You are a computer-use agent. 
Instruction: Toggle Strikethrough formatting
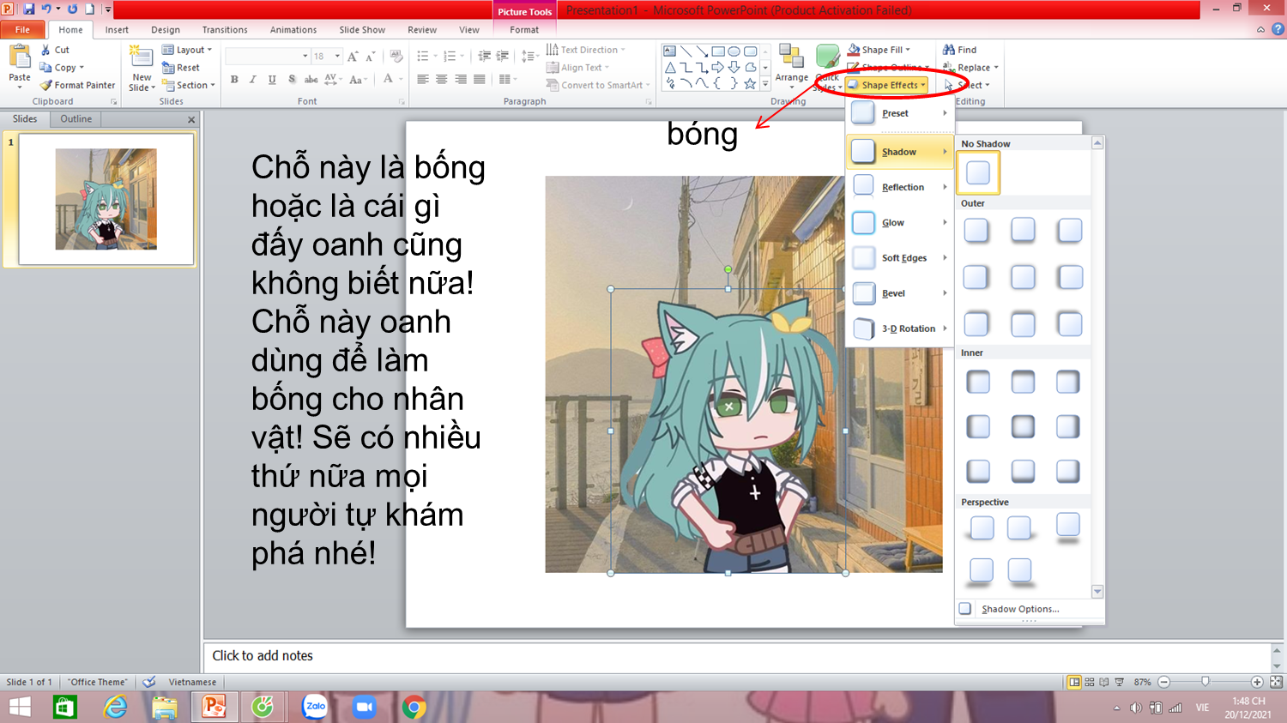coord(311,80)
